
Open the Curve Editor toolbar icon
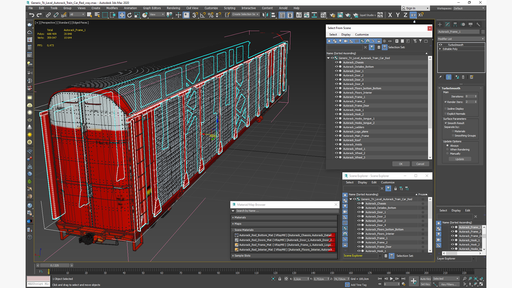point(307,15)
